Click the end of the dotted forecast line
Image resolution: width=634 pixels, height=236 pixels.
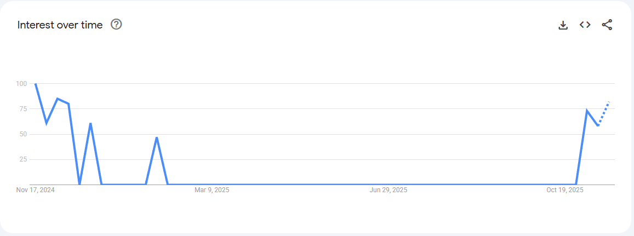[x=609, y=102]
